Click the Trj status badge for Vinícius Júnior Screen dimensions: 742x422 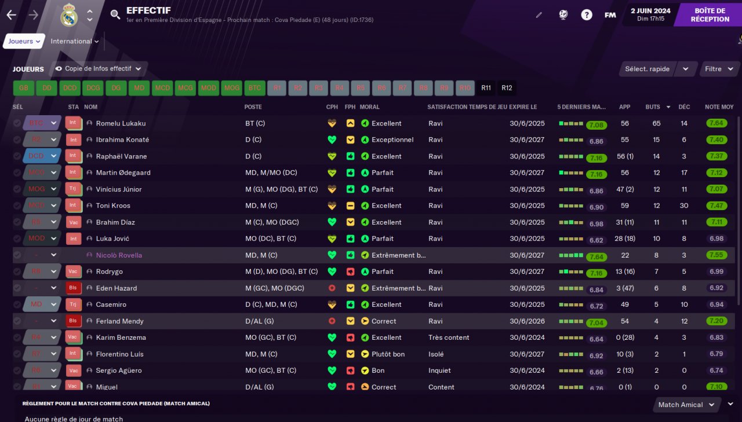point(74,189)
